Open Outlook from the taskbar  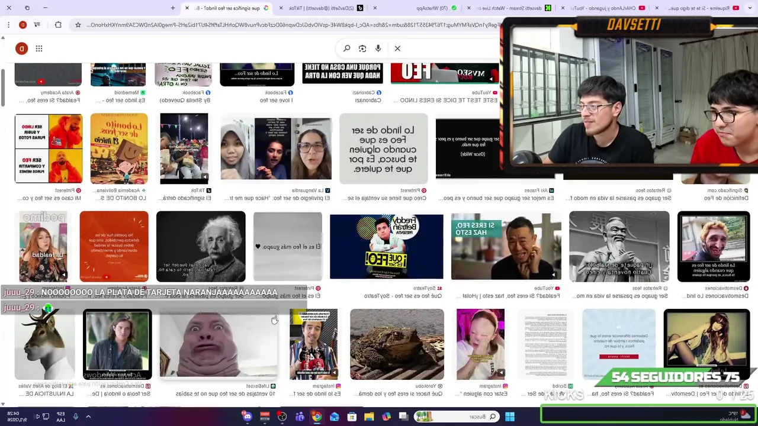pos(335,417)
